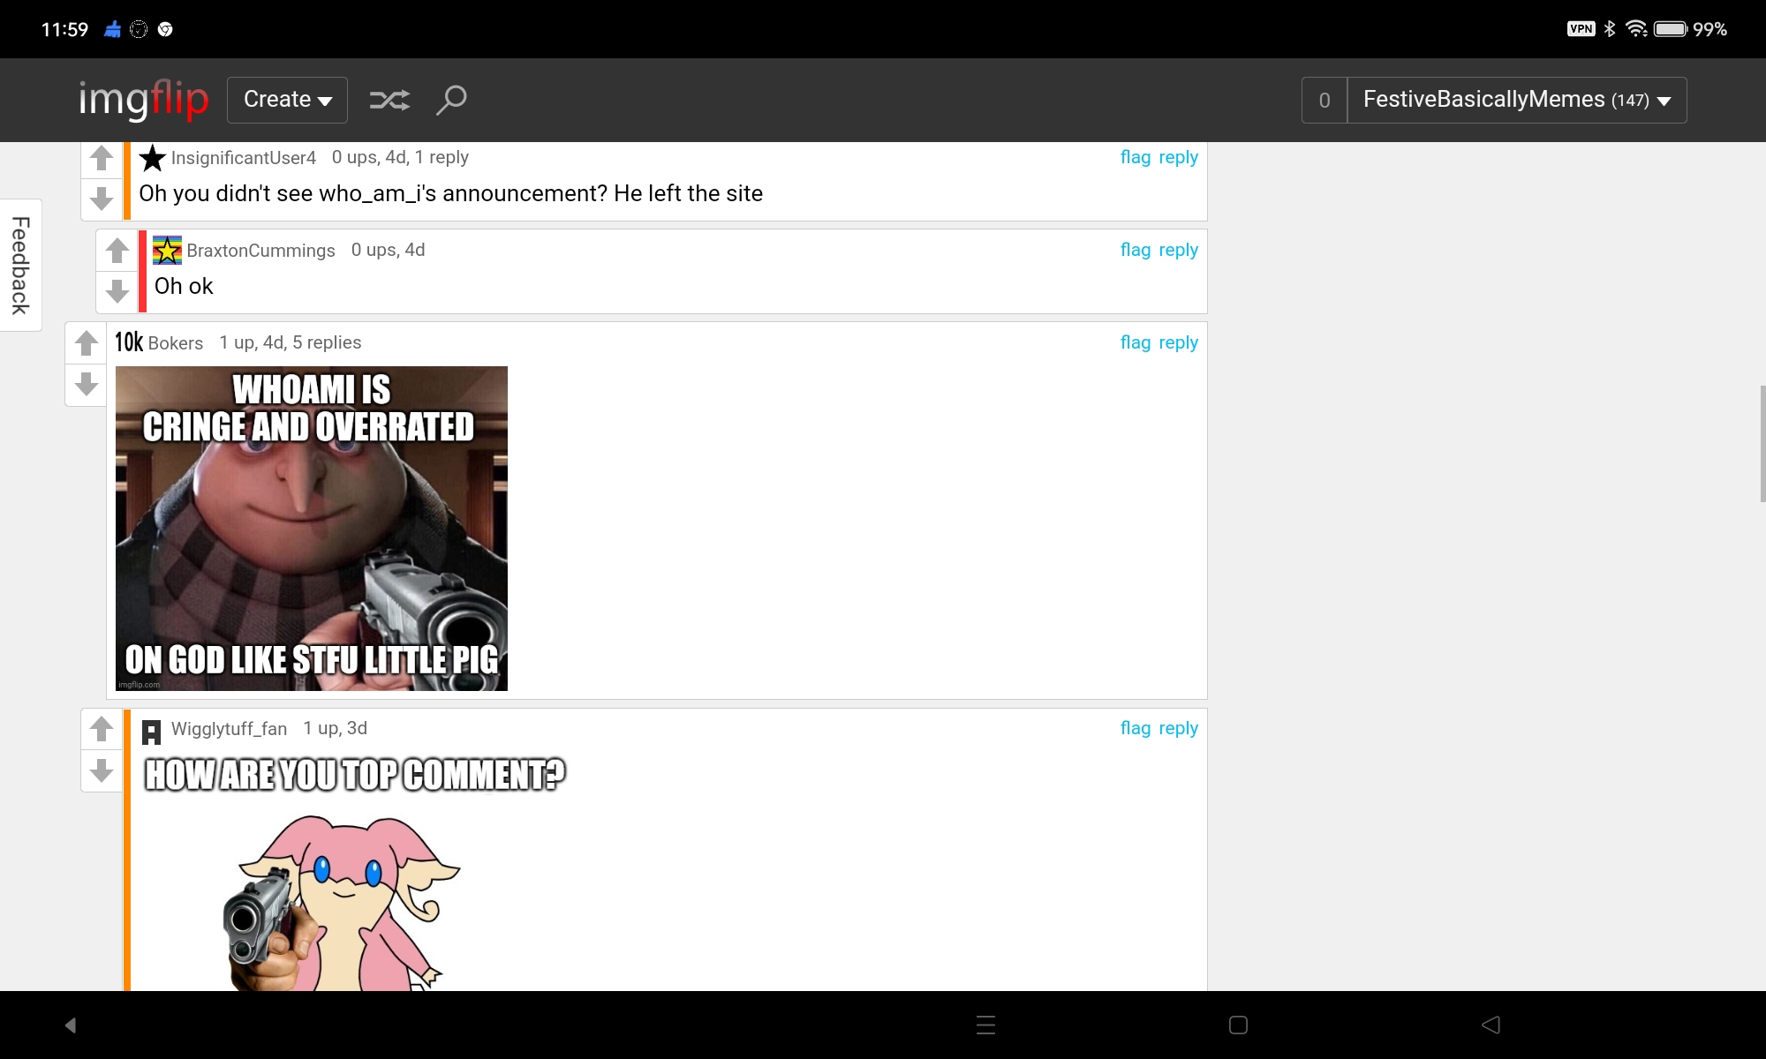Image resolution: width=1766 pixels, height=1059 pixels.
Task: Tap the small left arrow in the navigation bar
Action: 71,1025
